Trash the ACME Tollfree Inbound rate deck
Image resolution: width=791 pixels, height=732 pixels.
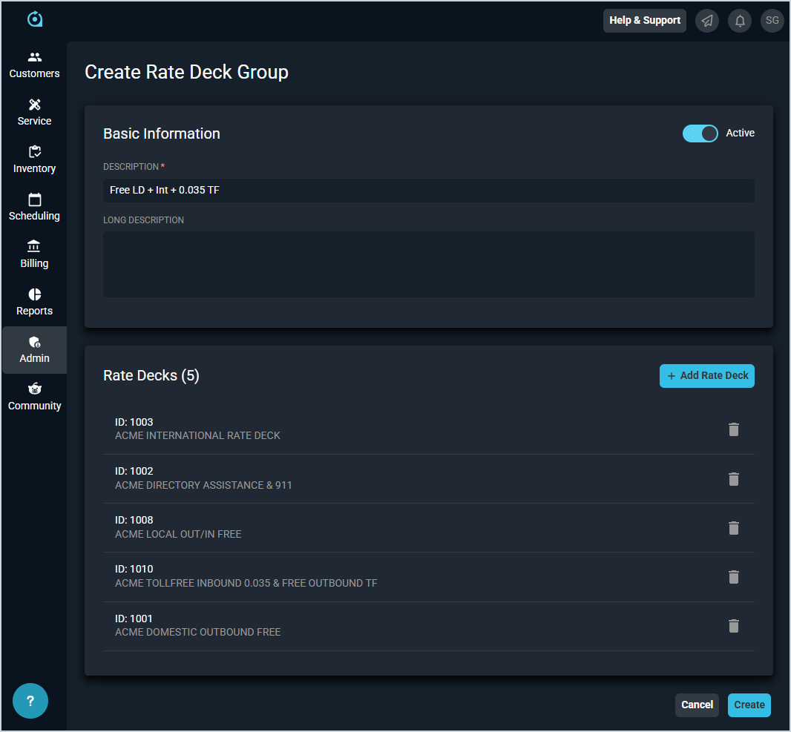(x=733, y=577)
